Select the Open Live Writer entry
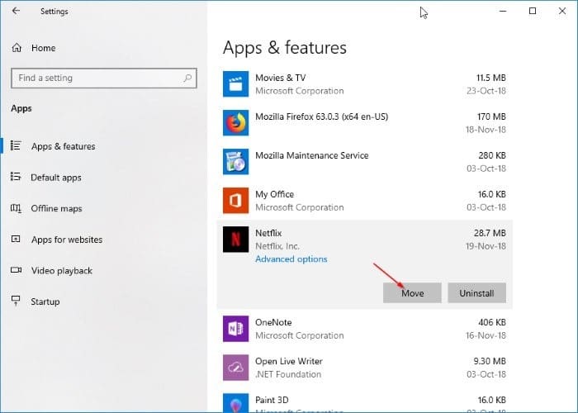 [x=365, y=368]
